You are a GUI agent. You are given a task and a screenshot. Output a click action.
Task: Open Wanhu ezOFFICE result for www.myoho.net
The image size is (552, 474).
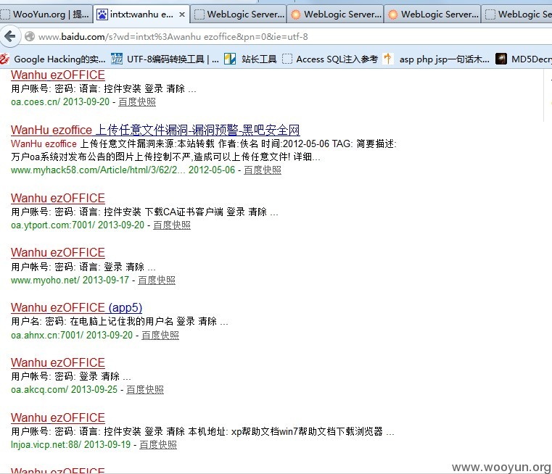click(x=58, y=252)
